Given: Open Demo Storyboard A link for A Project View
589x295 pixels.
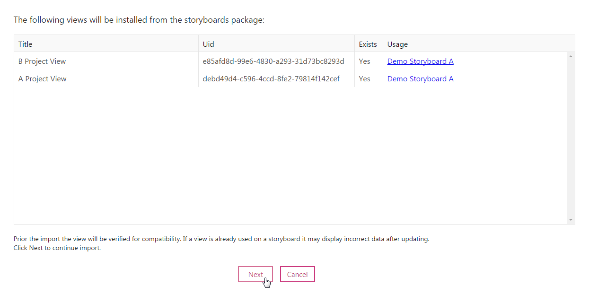Looking at the screenshot, I should pyautogui.click(x=420, y=79).
